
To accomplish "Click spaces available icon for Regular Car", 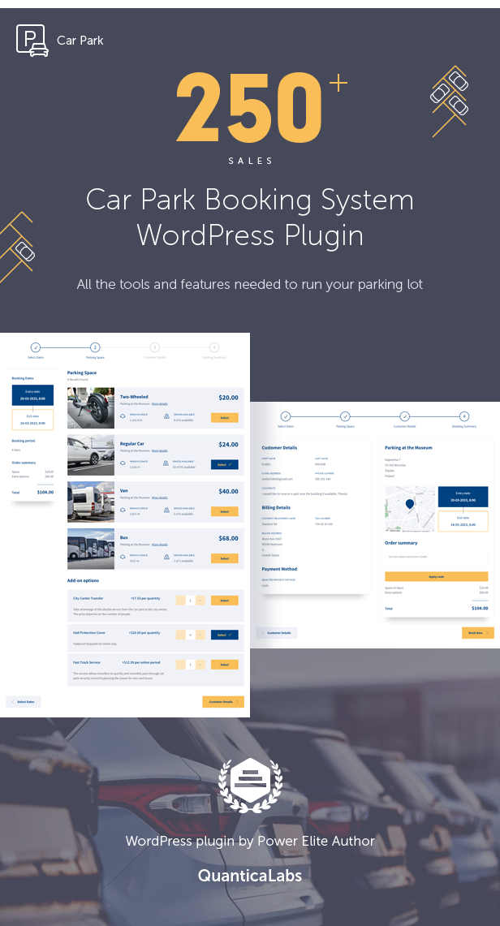I will coord(166,463).
